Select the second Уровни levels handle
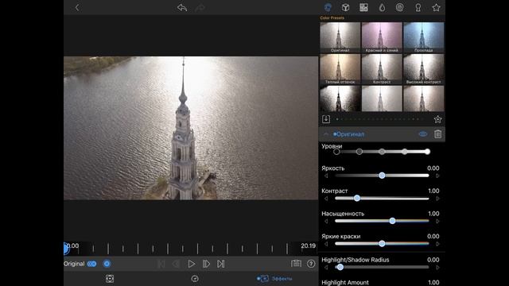509x286 pixels. (359, 152)
